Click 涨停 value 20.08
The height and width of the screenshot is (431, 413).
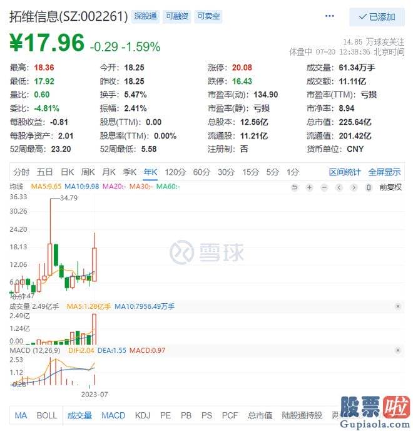coord(242,68)
